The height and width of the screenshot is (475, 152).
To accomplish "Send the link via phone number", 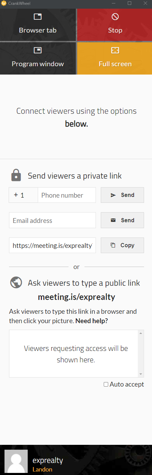I will (x=122, y=195).
